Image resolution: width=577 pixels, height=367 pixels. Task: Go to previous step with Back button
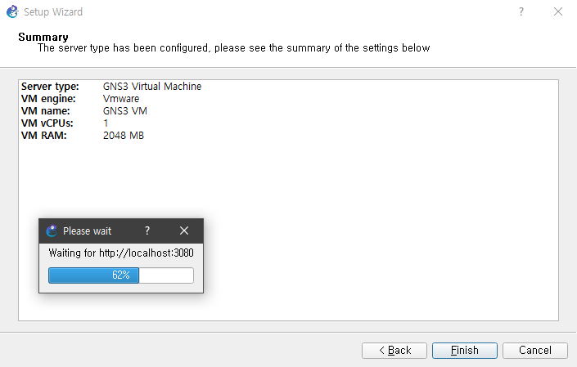[394, 351]
